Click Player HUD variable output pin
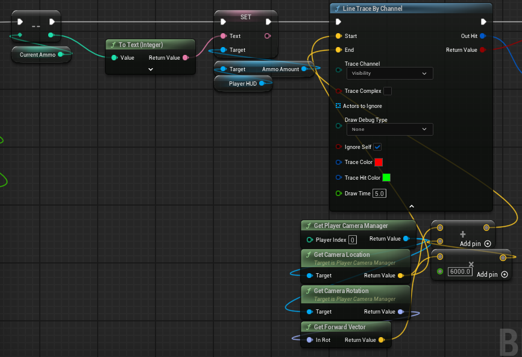 tap(262, 84)
